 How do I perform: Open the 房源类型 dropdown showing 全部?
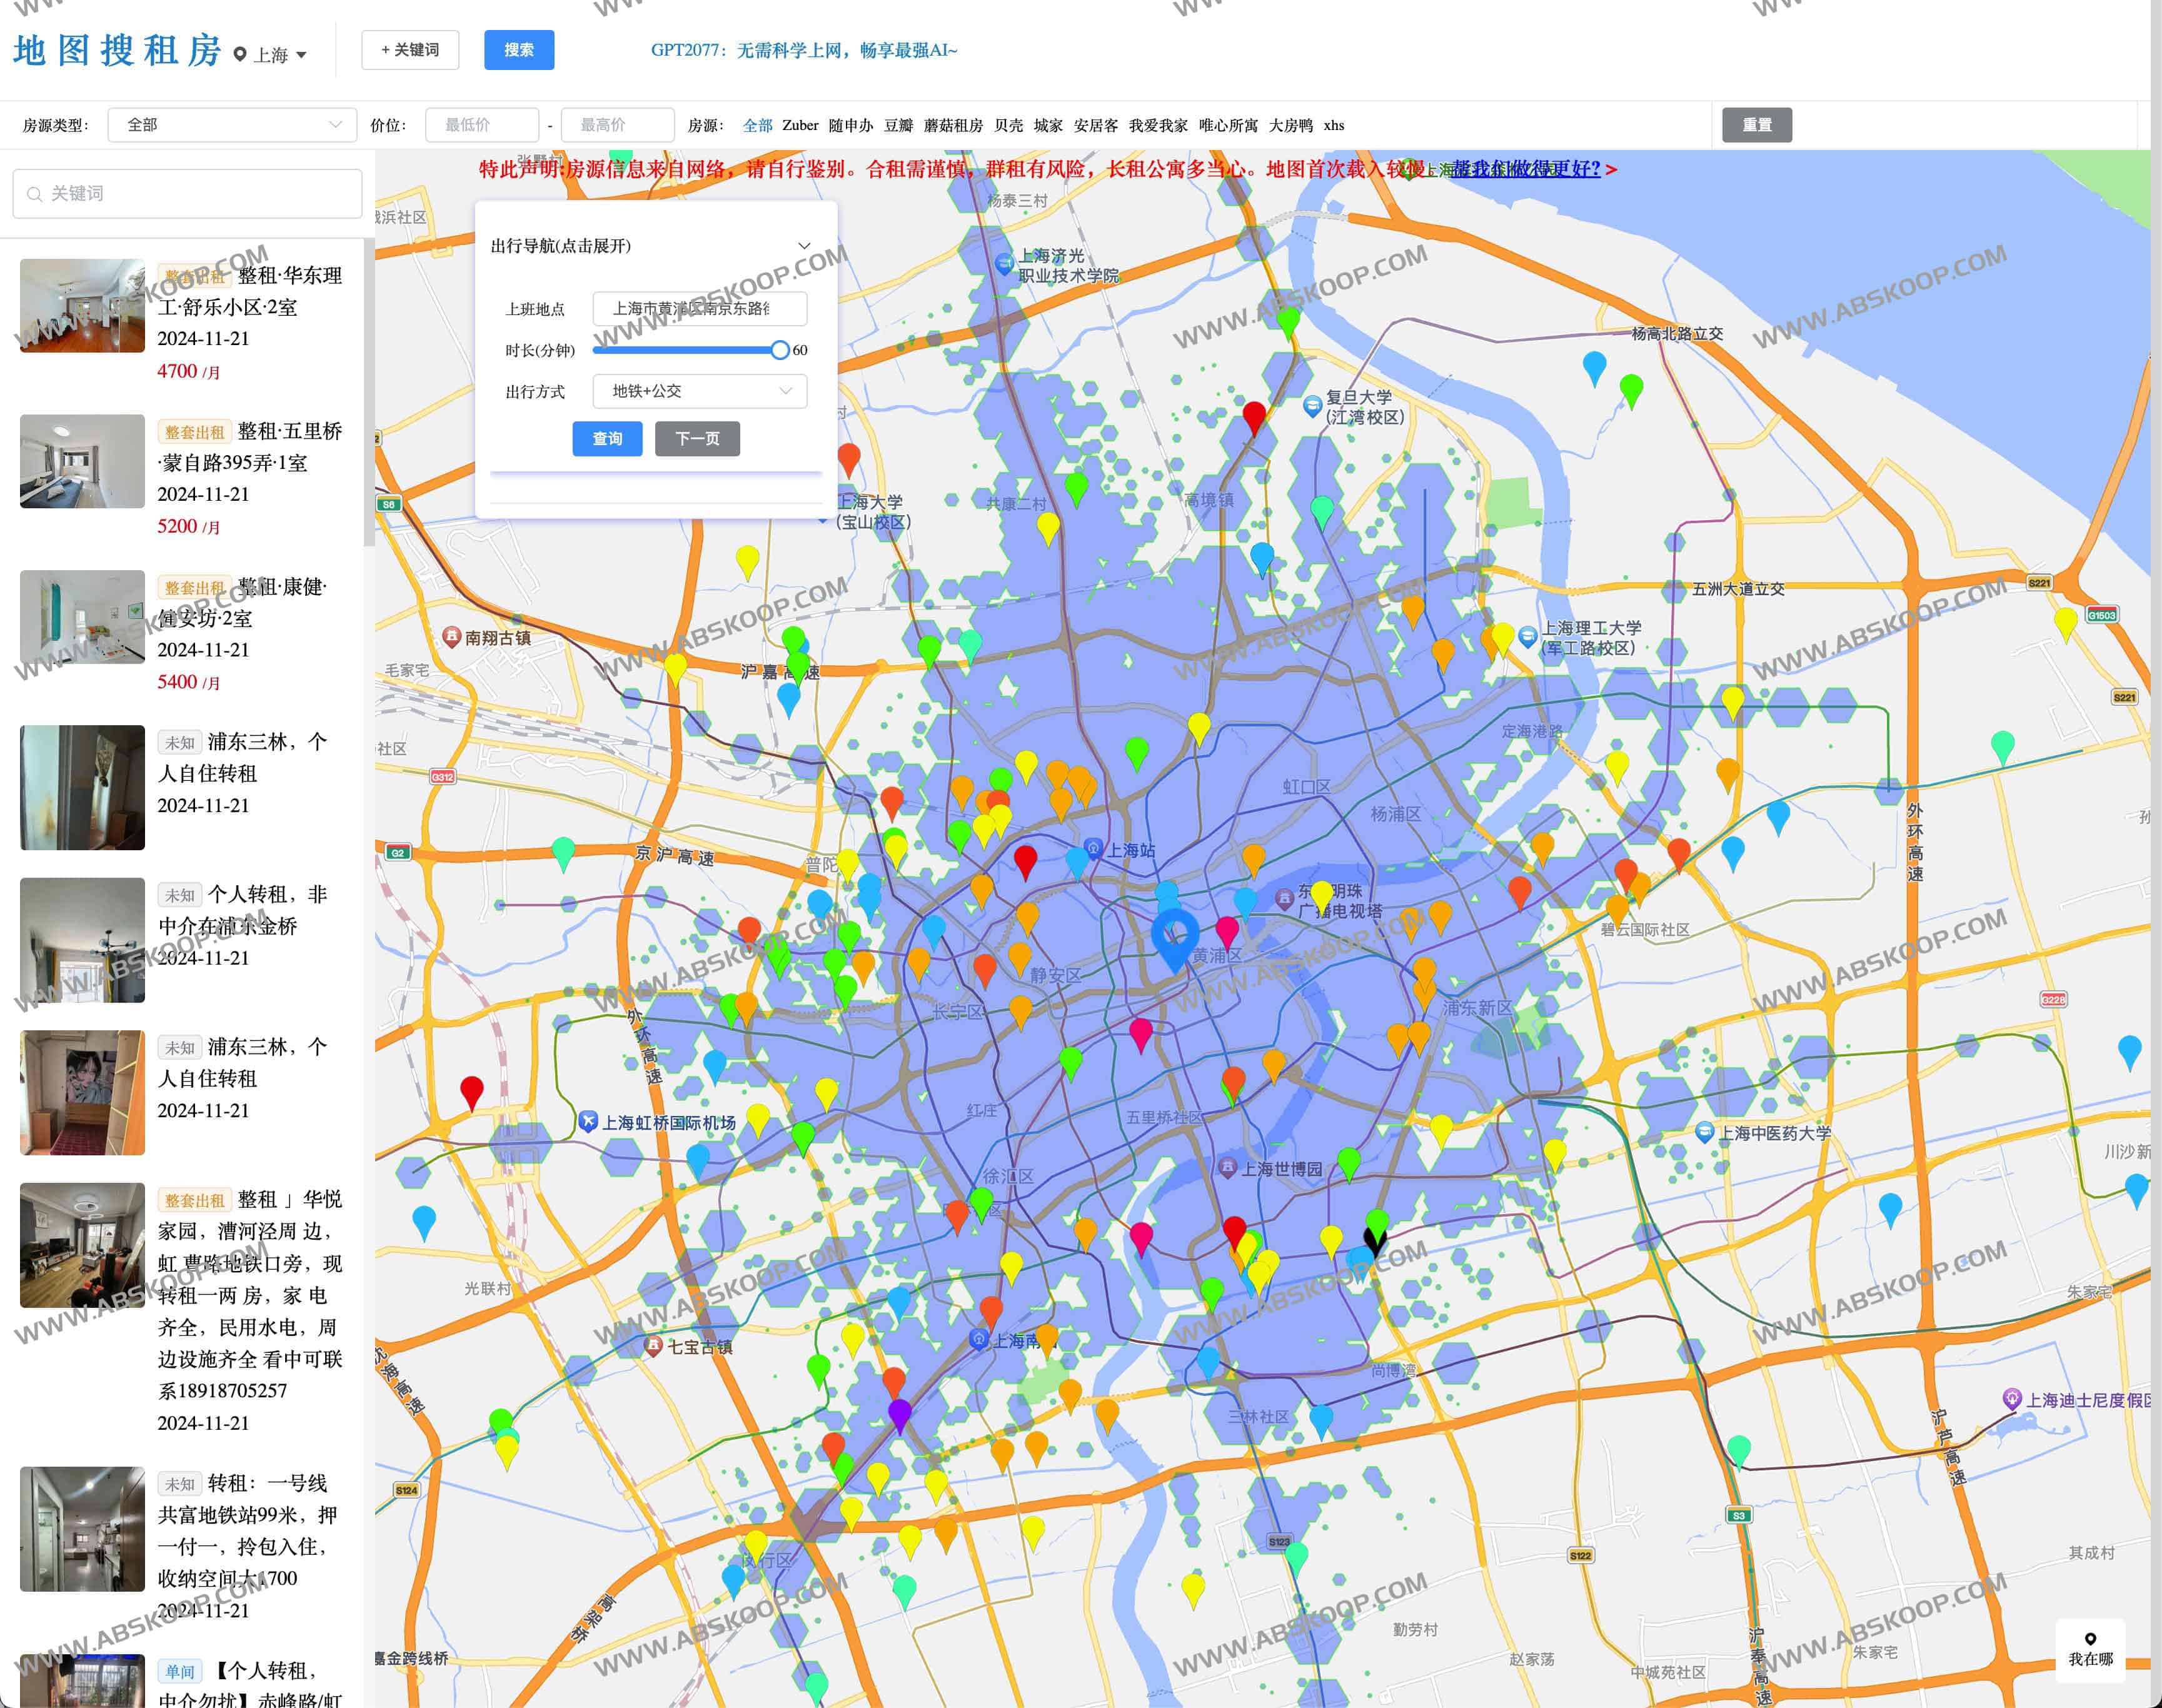click(232, 125)
